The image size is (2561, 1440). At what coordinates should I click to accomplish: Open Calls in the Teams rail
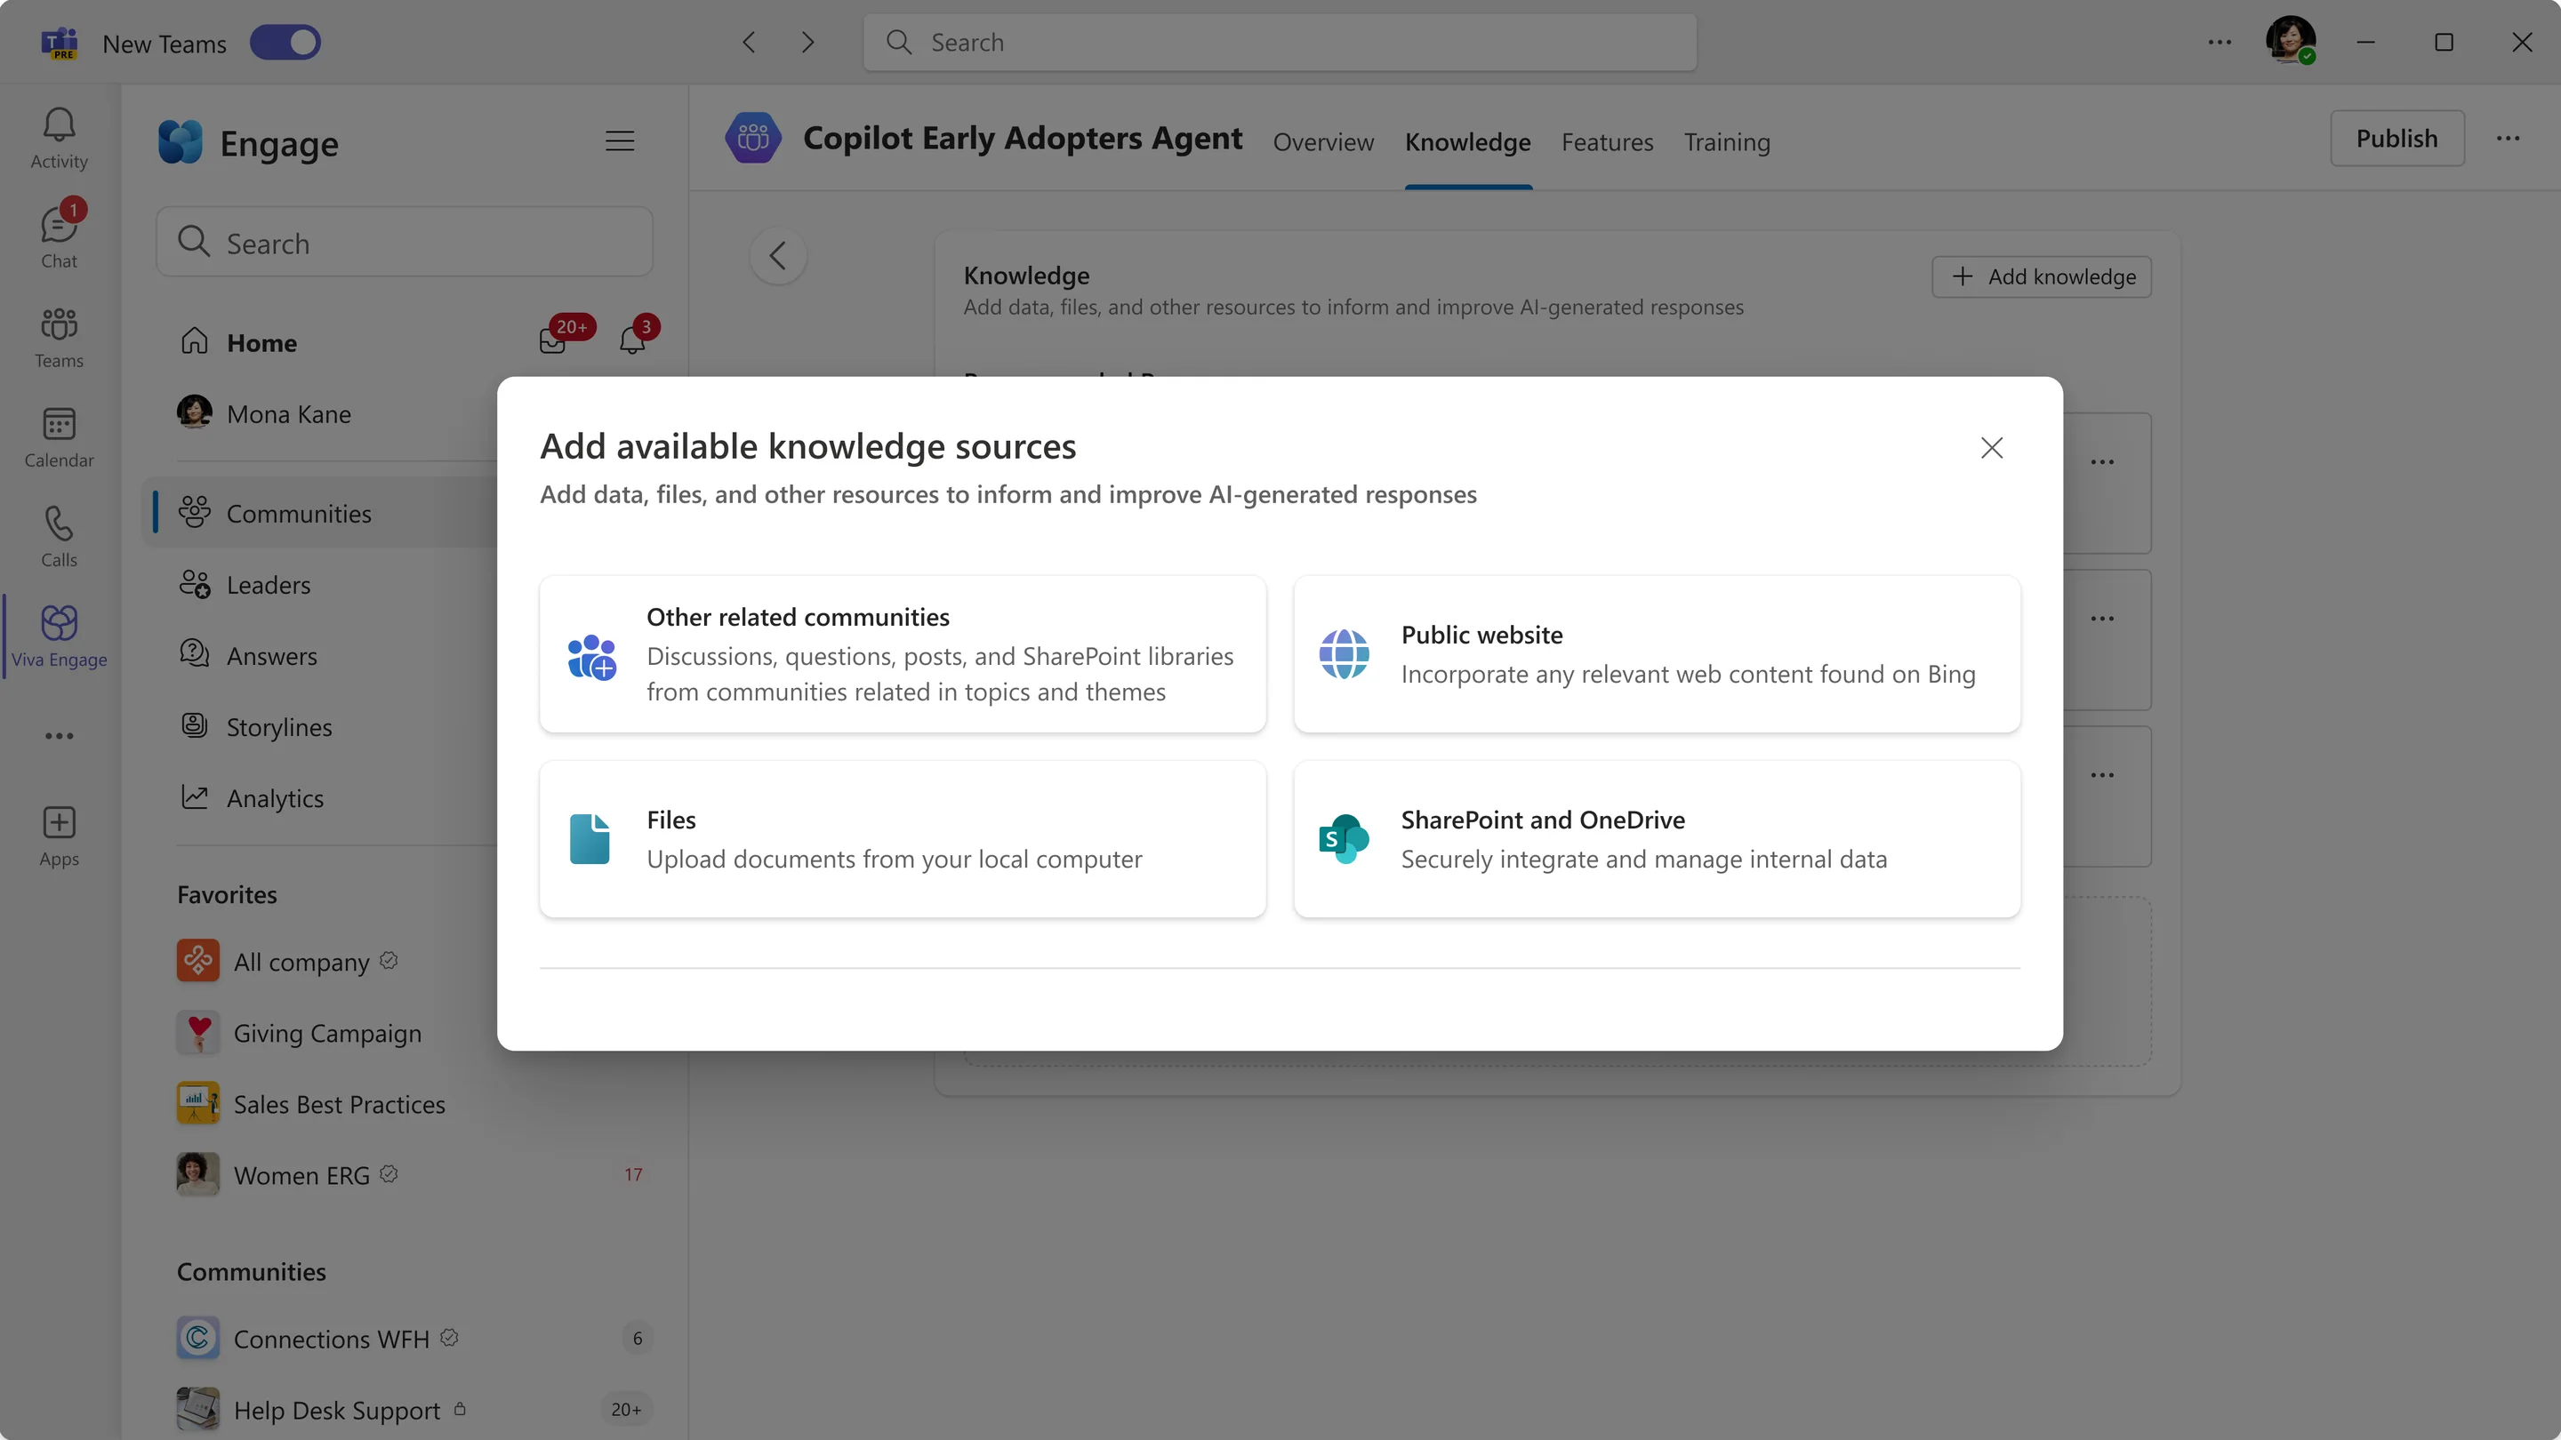(59, 536)
